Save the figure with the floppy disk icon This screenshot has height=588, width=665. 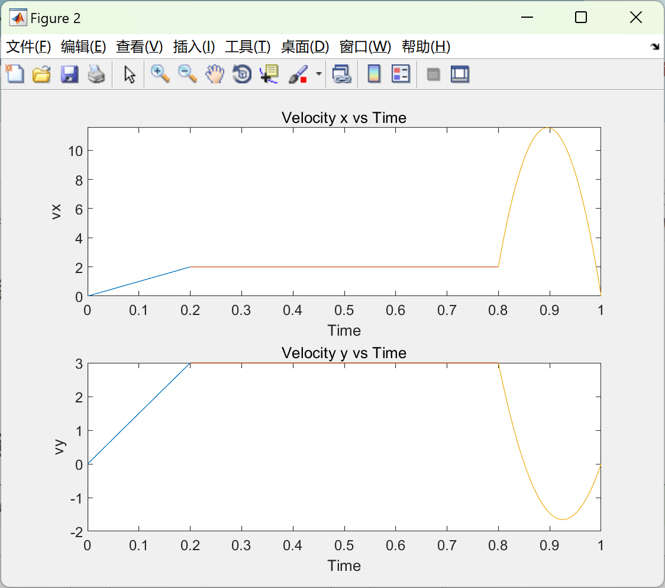pyautogui.click(x=69, y=74)
